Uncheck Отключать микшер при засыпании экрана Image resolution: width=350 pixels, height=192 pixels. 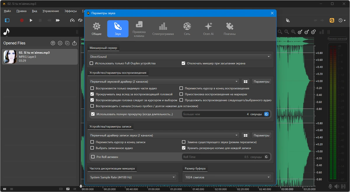183,63
